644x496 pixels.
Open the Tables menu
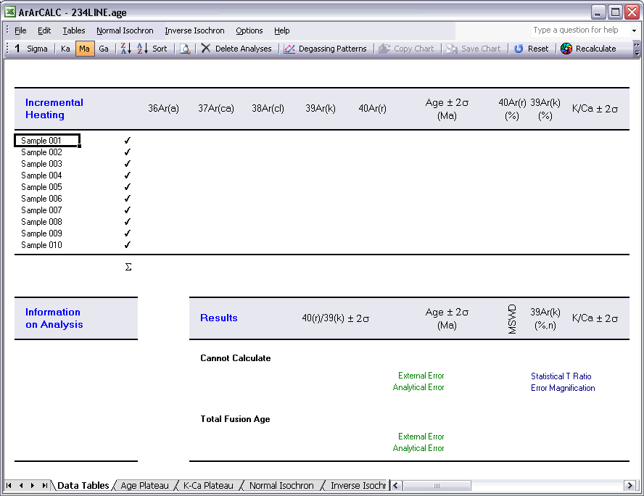73,30
